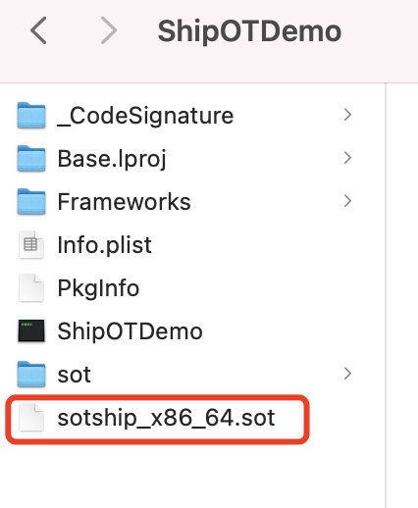Select the Base.lproj folder icon

pos(31,158)
